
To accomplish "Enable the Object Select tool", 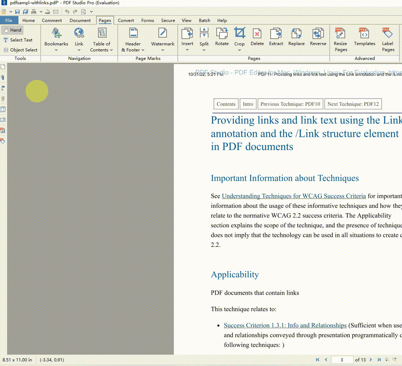I will 20,50.
